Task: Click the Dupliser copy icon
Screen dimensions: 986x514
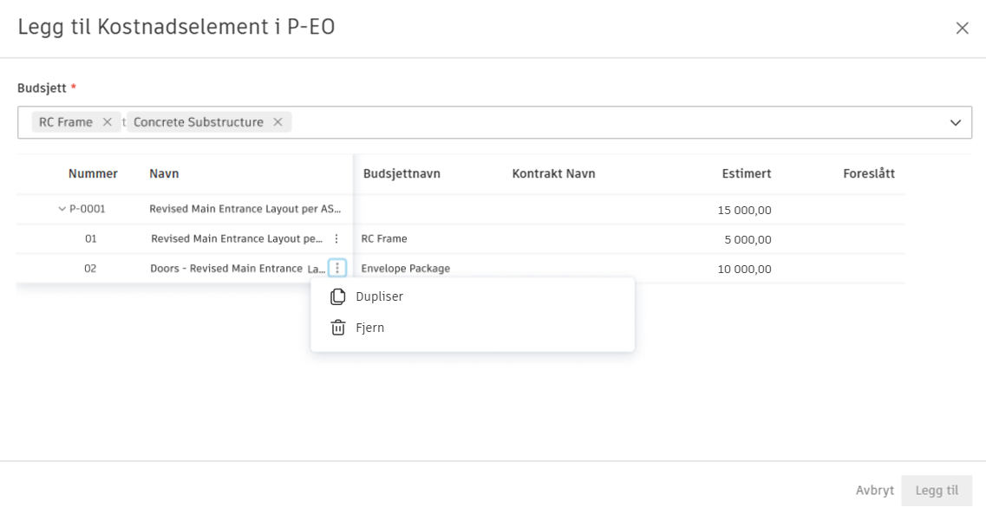Action: (x=338, y=297)
